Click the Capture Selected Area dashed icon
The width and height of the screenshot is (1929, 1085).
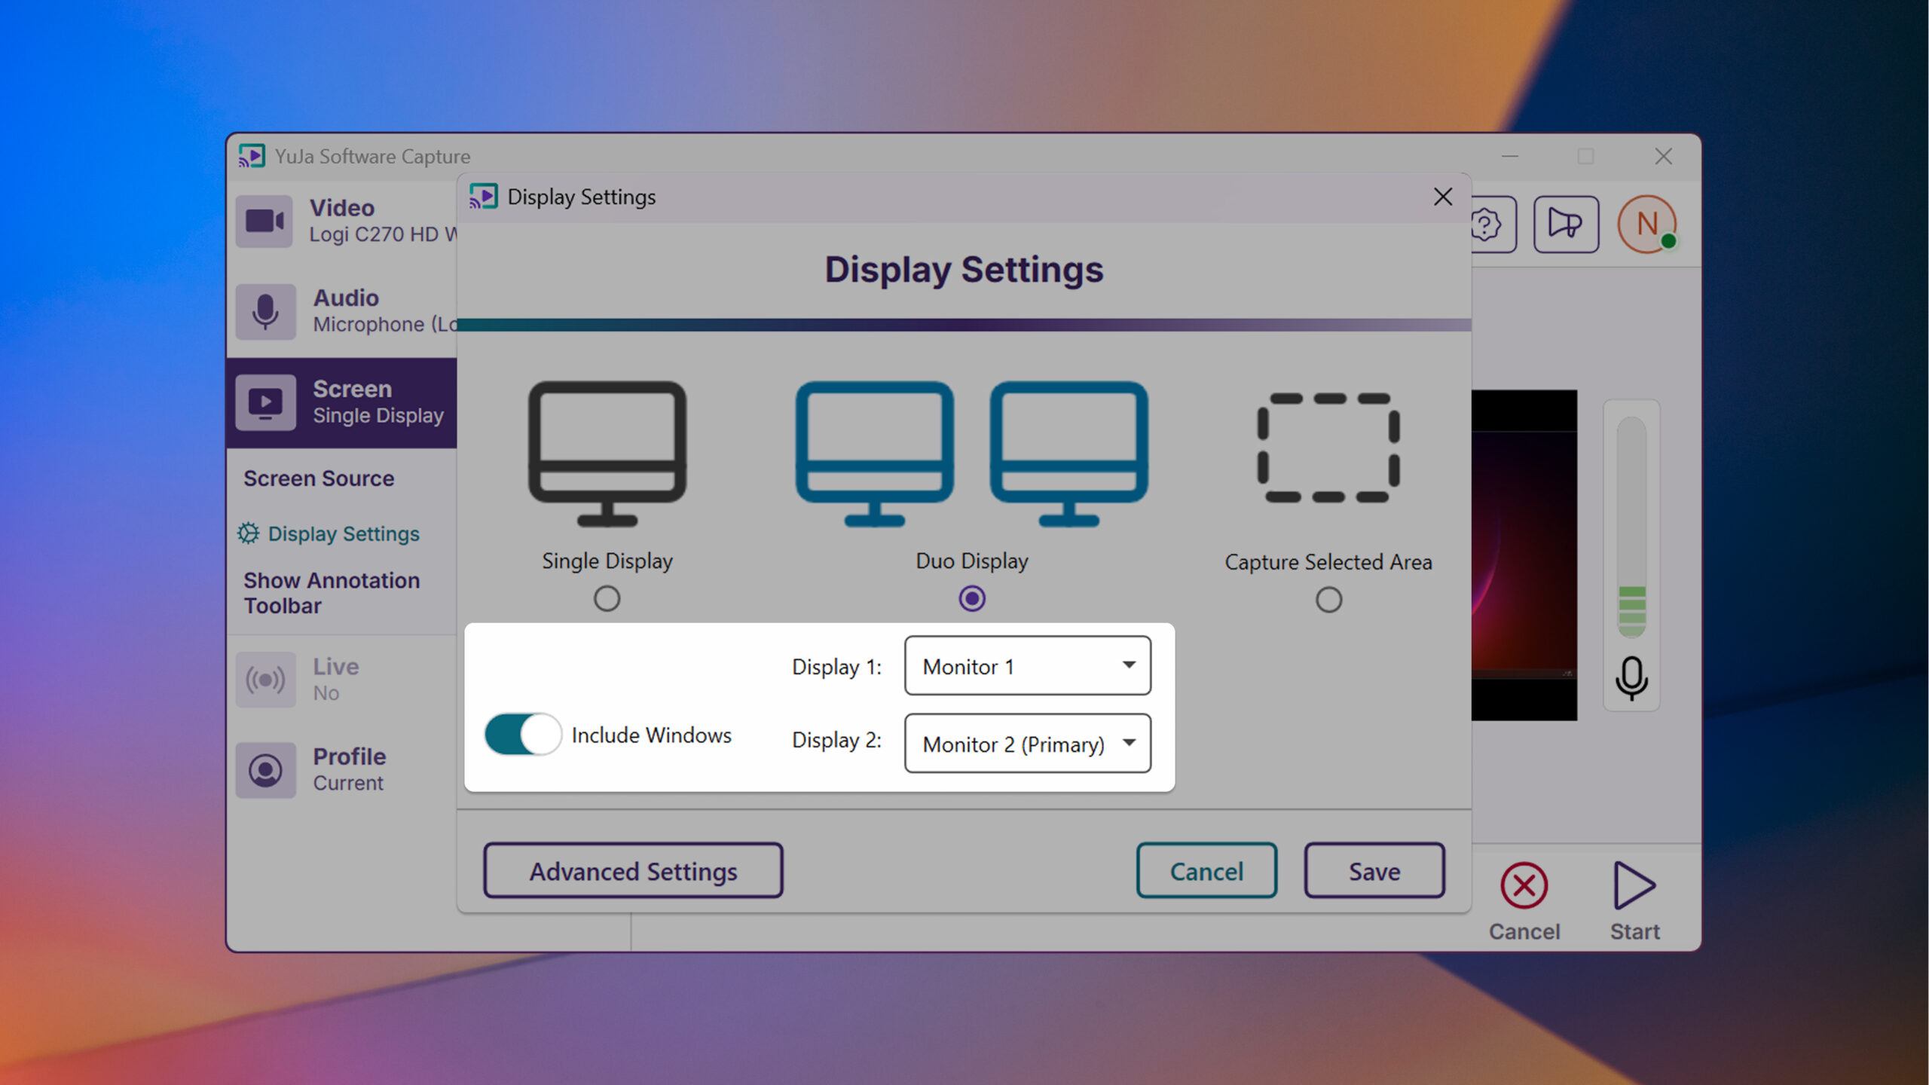pos(1328,448)
